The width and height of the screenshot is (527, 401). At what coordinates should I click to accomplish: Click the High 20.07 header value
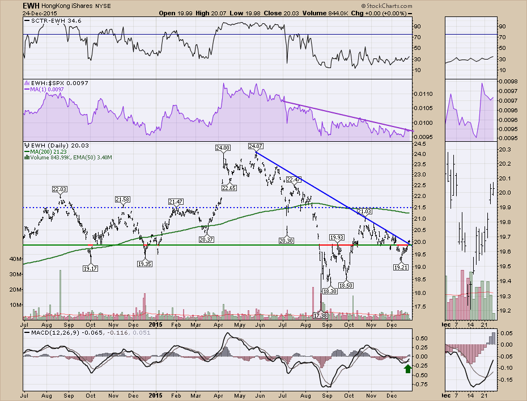point(211,13)
